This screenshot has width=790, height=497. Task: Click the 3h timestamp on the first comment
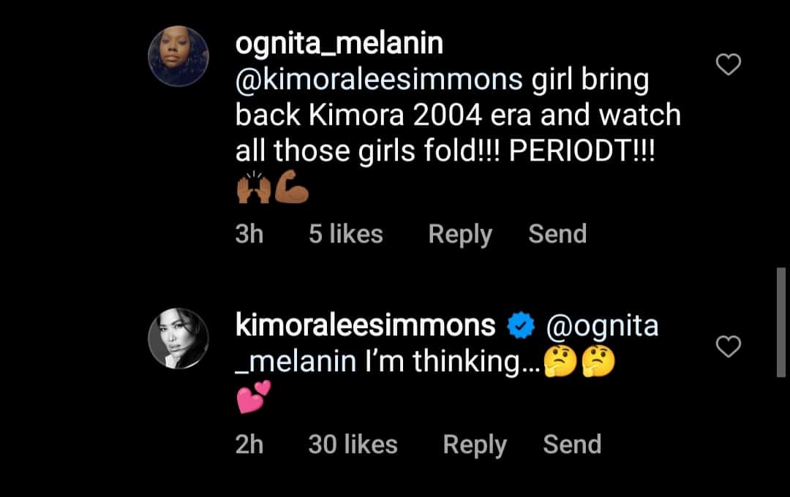point(249,233)
